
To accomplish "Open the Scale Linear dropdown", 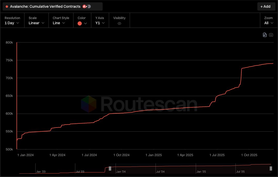I will point(36,23).
